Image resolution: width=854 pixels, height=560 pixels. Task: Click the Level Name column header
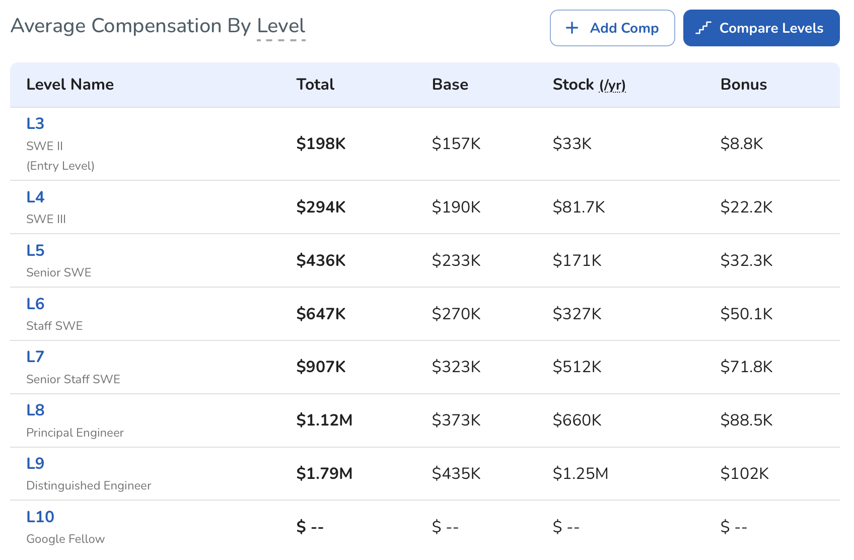(70, 85)
